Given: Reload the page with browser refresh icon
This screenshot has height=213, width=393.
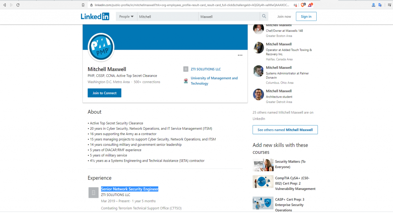Looking at the screenshot, I should (18, 5).
